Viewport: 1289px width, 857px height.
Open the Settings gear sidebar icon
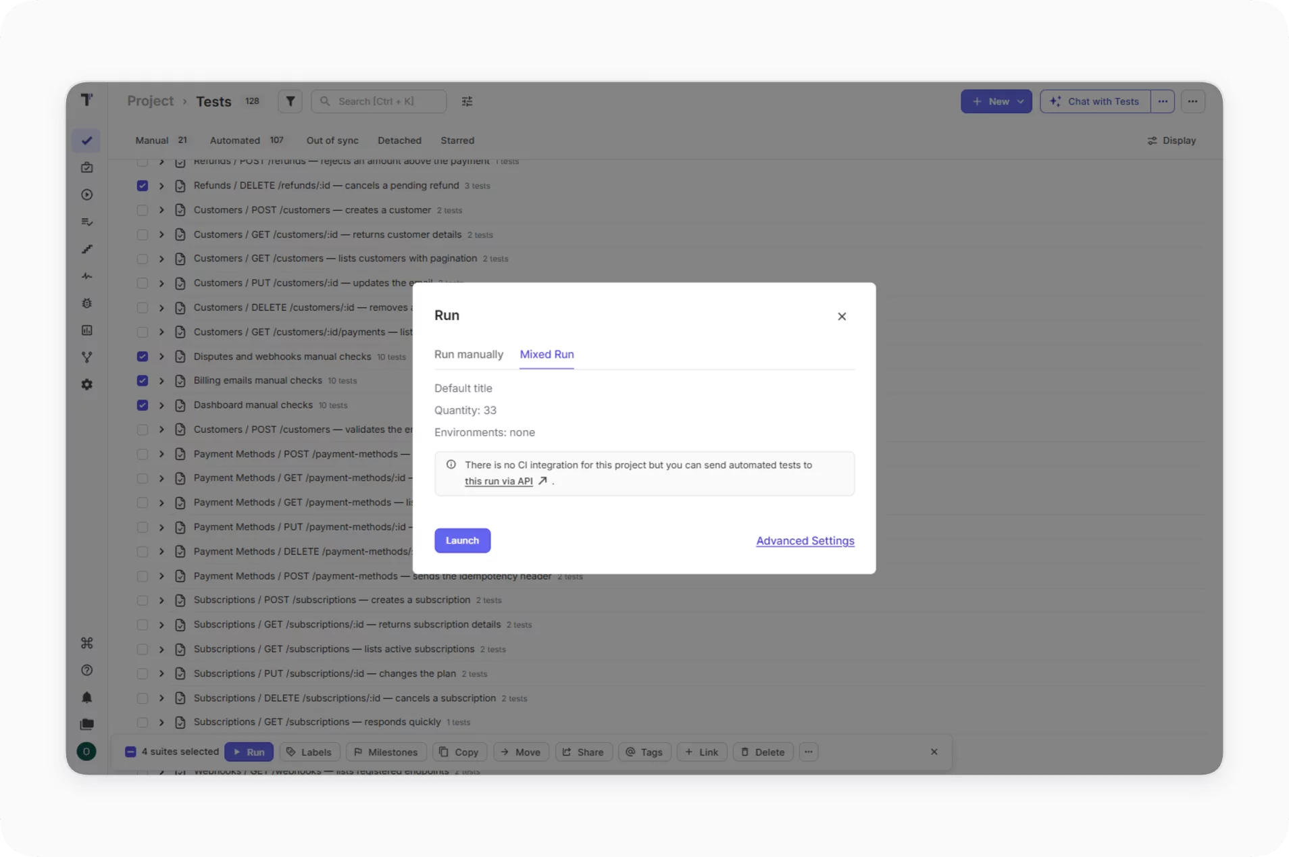point(86,384)
